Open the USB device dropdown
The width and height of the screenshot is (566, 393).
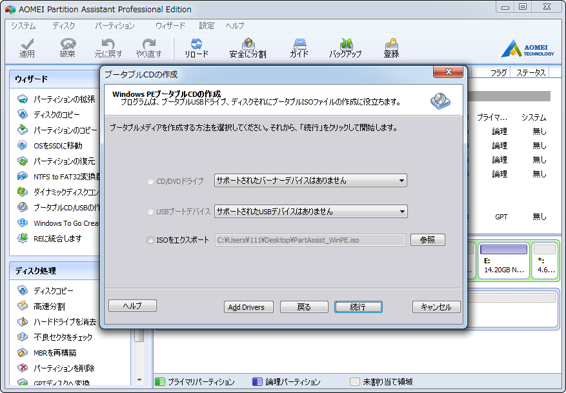coord(311,212)
